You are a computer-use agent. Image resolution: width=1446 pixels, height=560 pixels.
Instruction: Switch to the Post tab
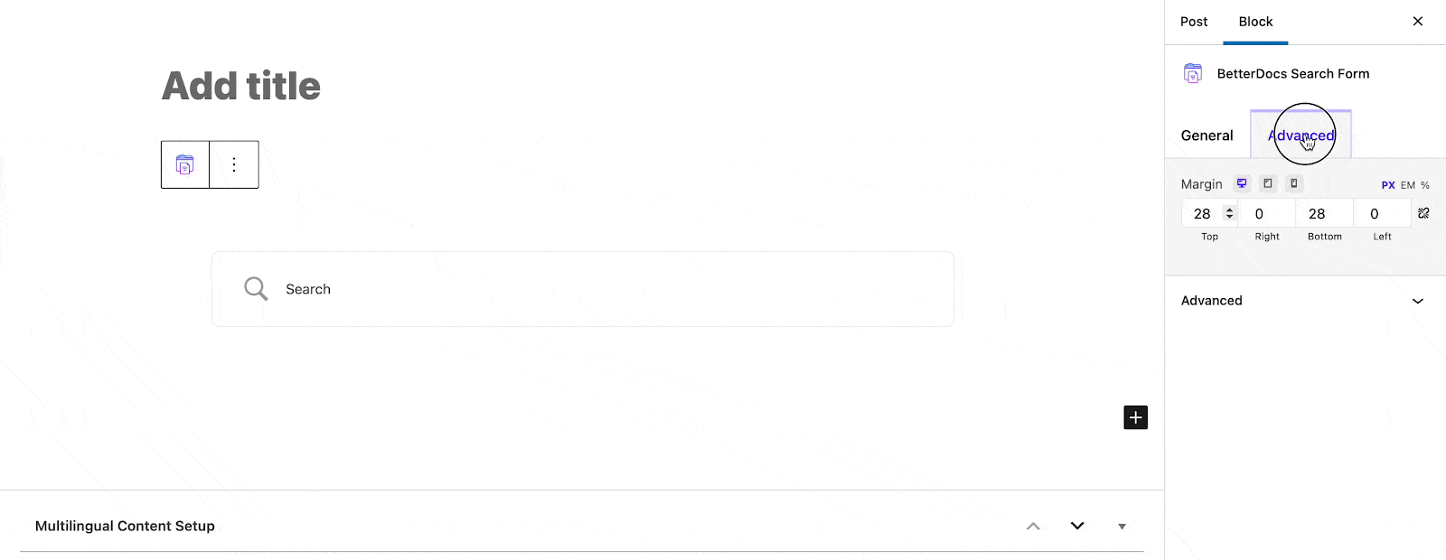[x=1193, y=21]
